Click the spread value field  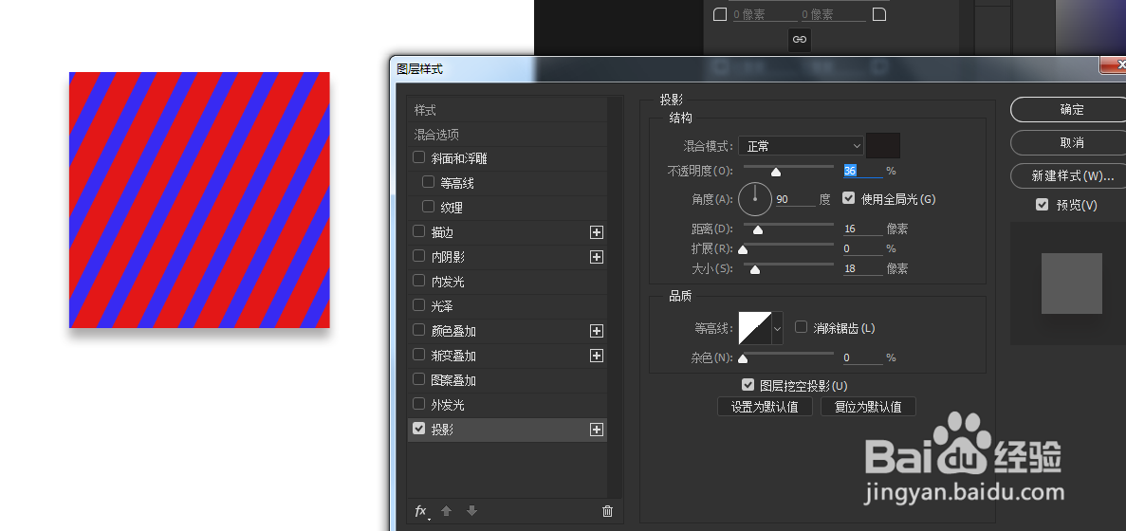[x=862, y=249]
